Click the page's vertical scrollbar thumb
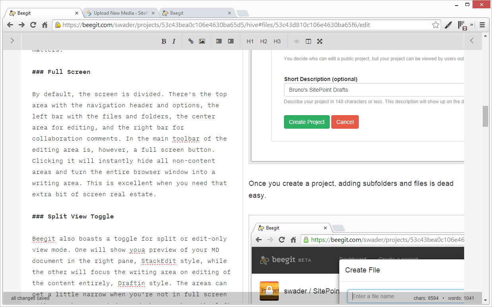 click(485, 116)
